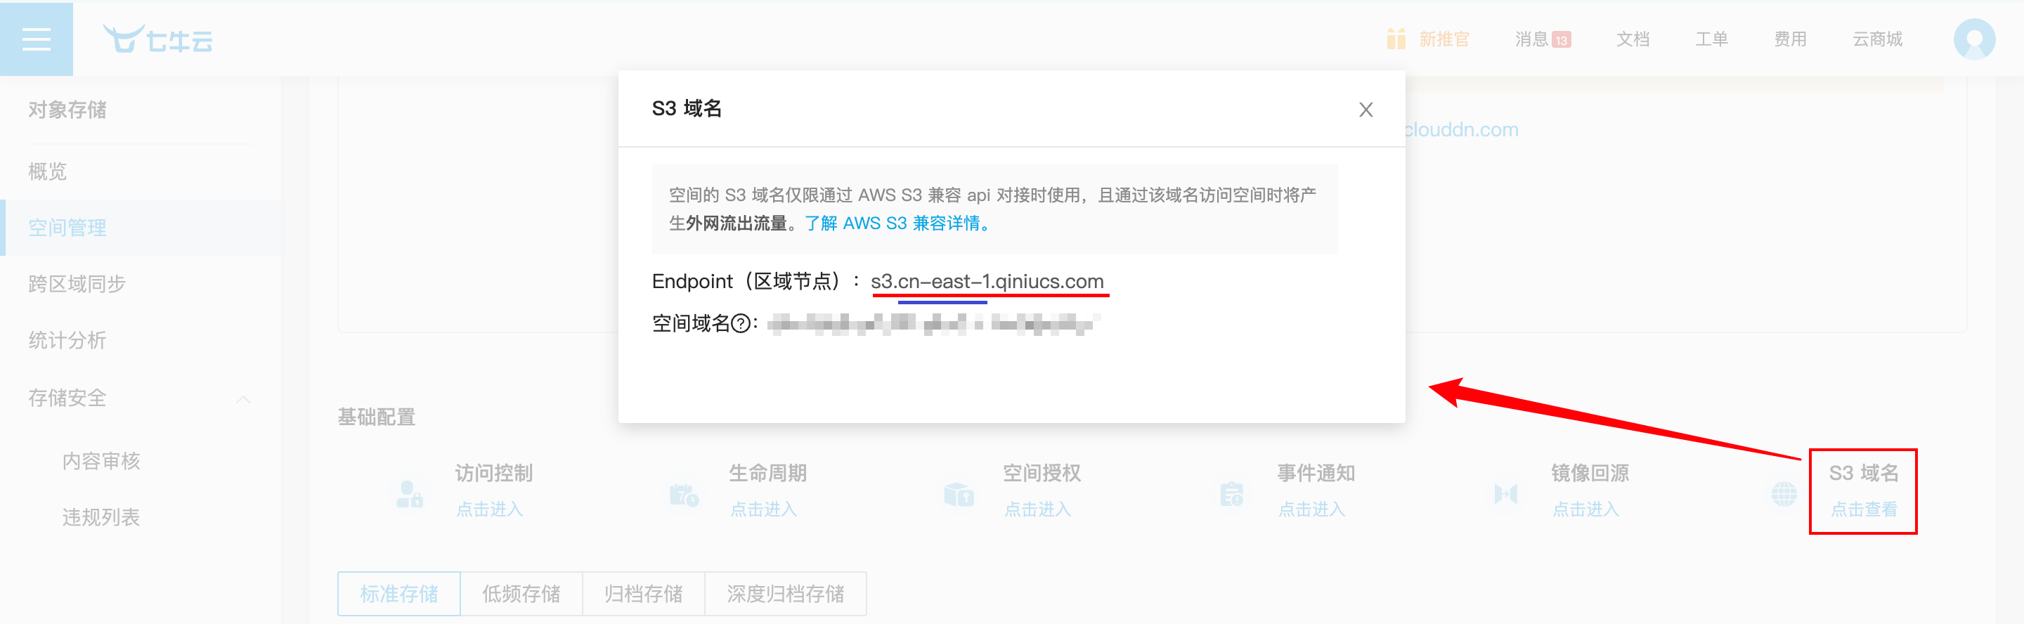The height and width of the screenshot is (624, 2024).
Task: Collapse the 存储安全 sidebar section
Action: (244, 399)
